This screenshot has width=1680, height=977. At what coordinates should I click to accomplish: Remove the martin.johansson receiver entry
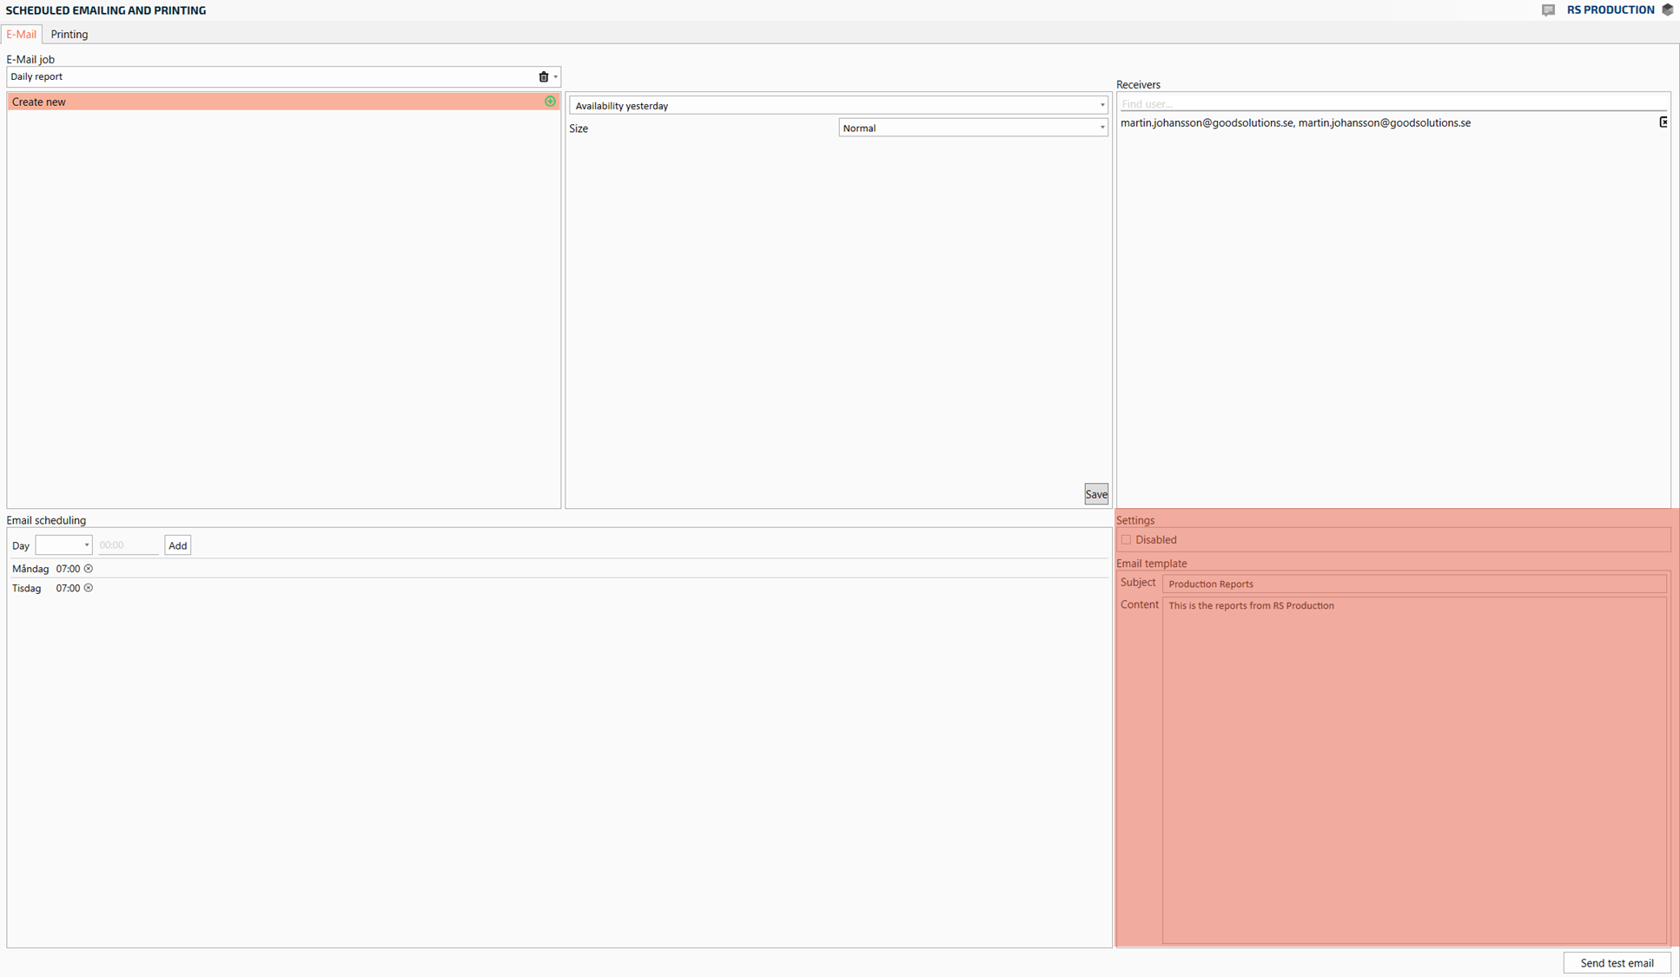(1663, 122)
